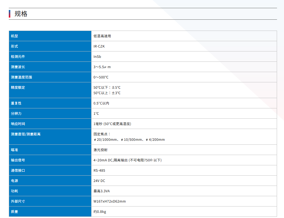
Task: Select the 形式 row label
Action: [x=14, y=46]
